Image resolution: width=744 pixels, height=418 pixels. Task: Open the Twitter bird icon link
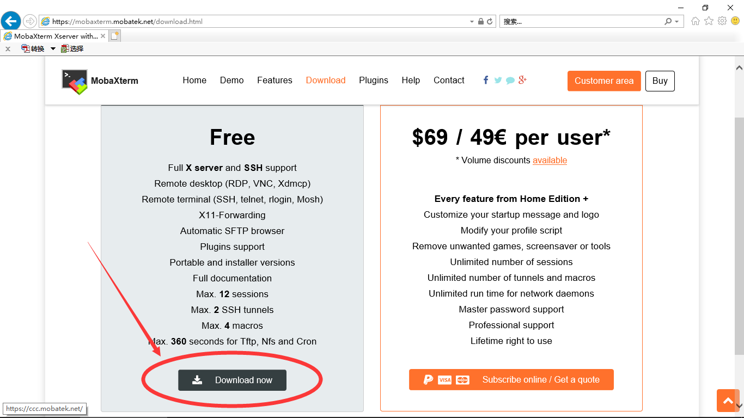click(x=498, y=80)
